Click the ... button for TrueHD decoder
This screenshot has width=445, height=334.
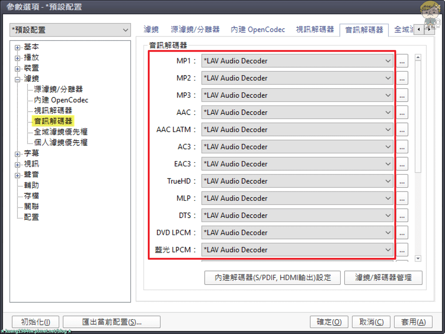[x=402, y=181]
